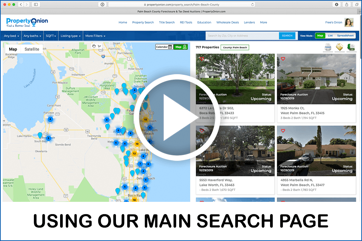Open the print view using the printer icon

pos(328,47)
